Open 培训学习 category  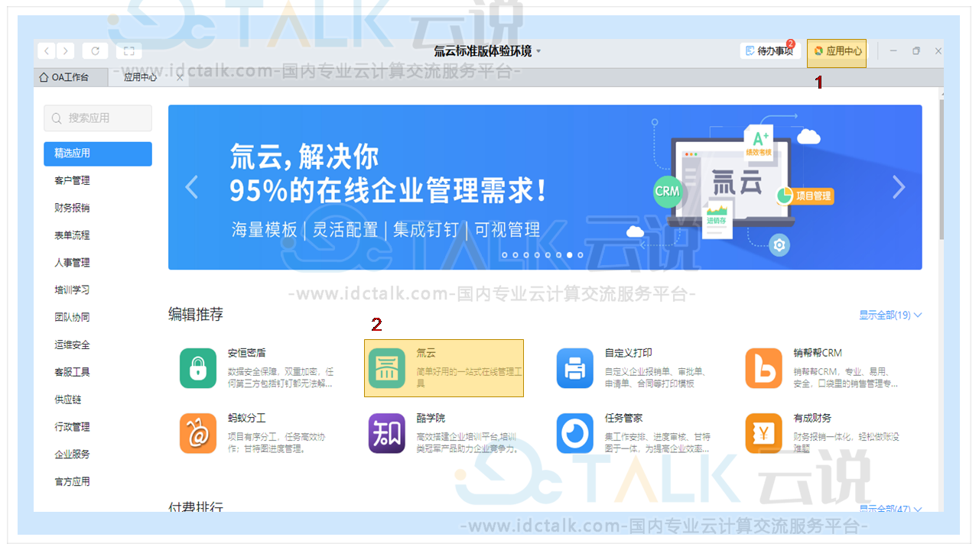[72, 290]
